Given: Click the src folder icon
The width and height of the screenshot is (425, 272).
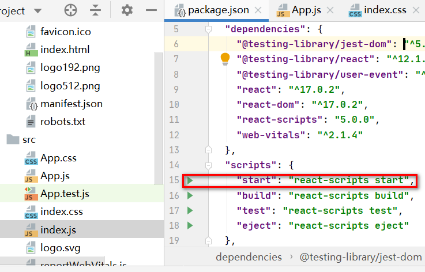Looking at the screenshot, I should pos(13,139).
